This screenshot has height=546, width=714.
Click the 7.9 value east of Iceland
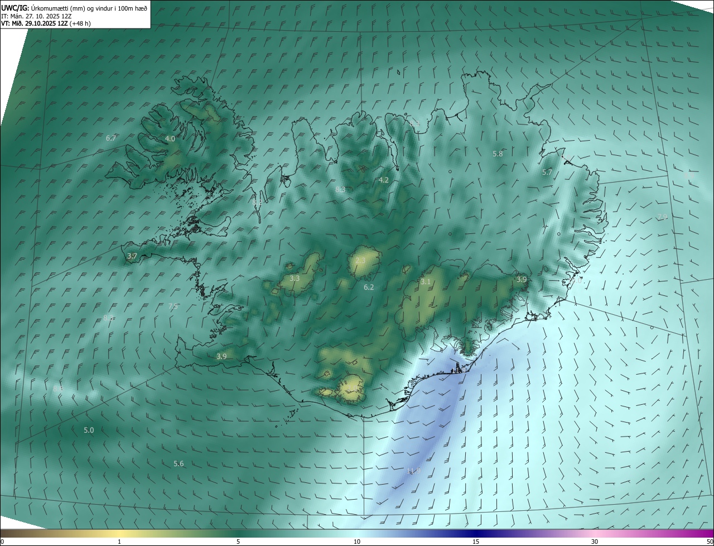pos(662,217)
